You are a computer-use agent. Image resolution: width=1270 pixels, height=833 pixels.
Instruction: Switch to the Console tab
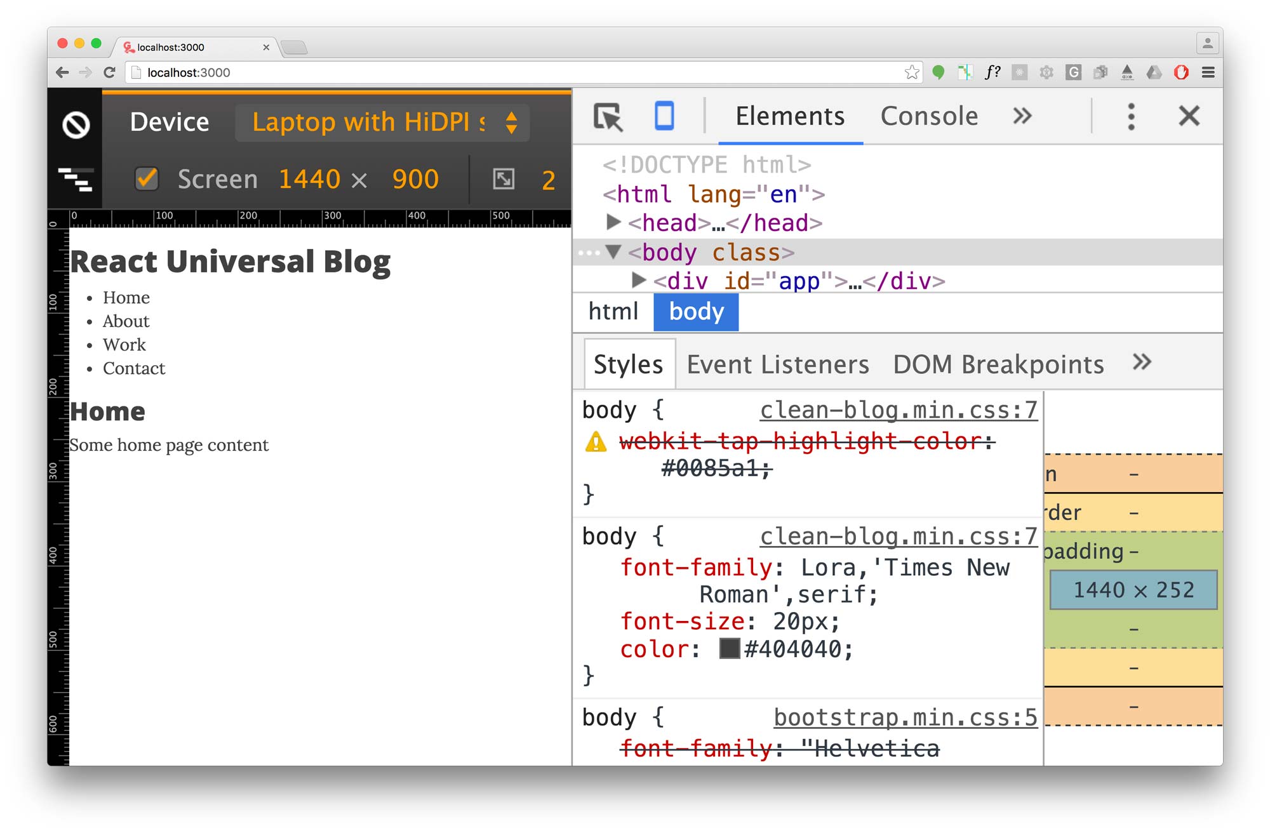928,116
